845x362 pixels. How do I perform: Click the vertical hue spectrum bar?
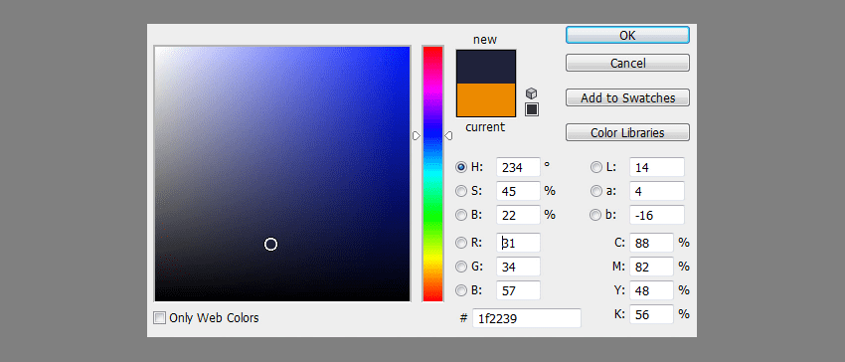[432, 174]
